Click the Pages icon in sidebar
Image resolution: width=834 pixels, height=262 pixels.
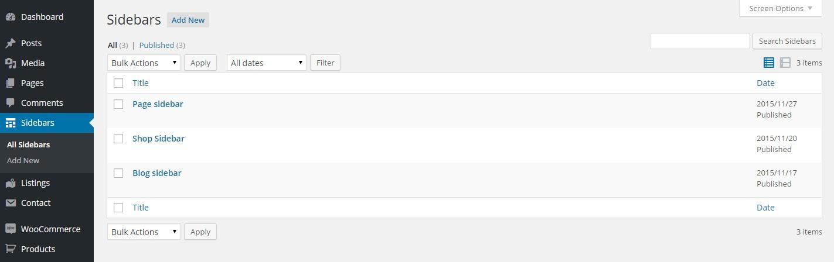[x=11, y=83]
